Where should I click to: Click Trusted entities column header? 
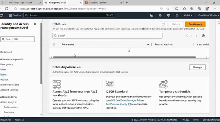tap(164, 44)
